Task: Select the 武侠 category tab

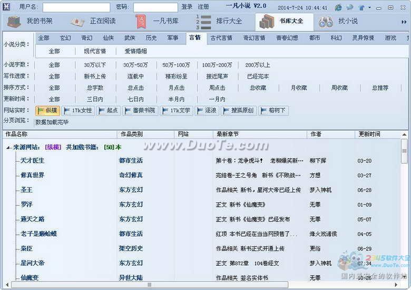Action: pos(130,38)
